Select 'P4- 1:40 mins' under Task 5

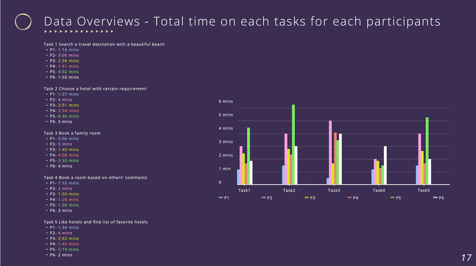click(64, 244)
